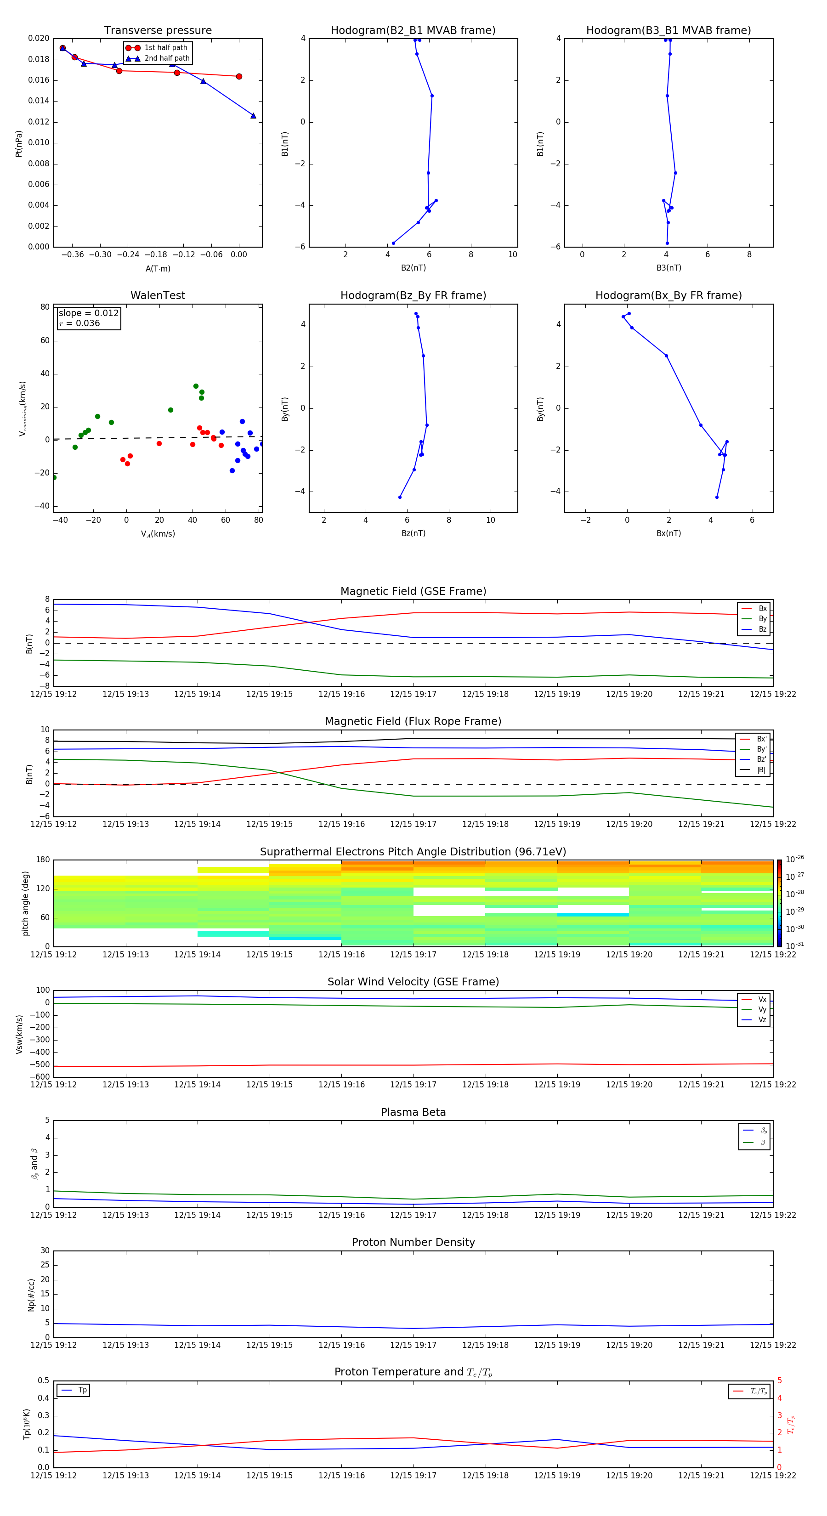This screenshot has height=1516, width=827.
Task: Click the 'Plasma Beta' plot title
Action: (x=413, y=1112)
